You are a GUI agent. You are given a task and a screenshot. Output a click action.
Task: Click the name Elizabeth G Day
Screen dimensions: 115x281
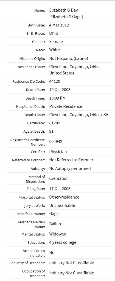point(63,10)
